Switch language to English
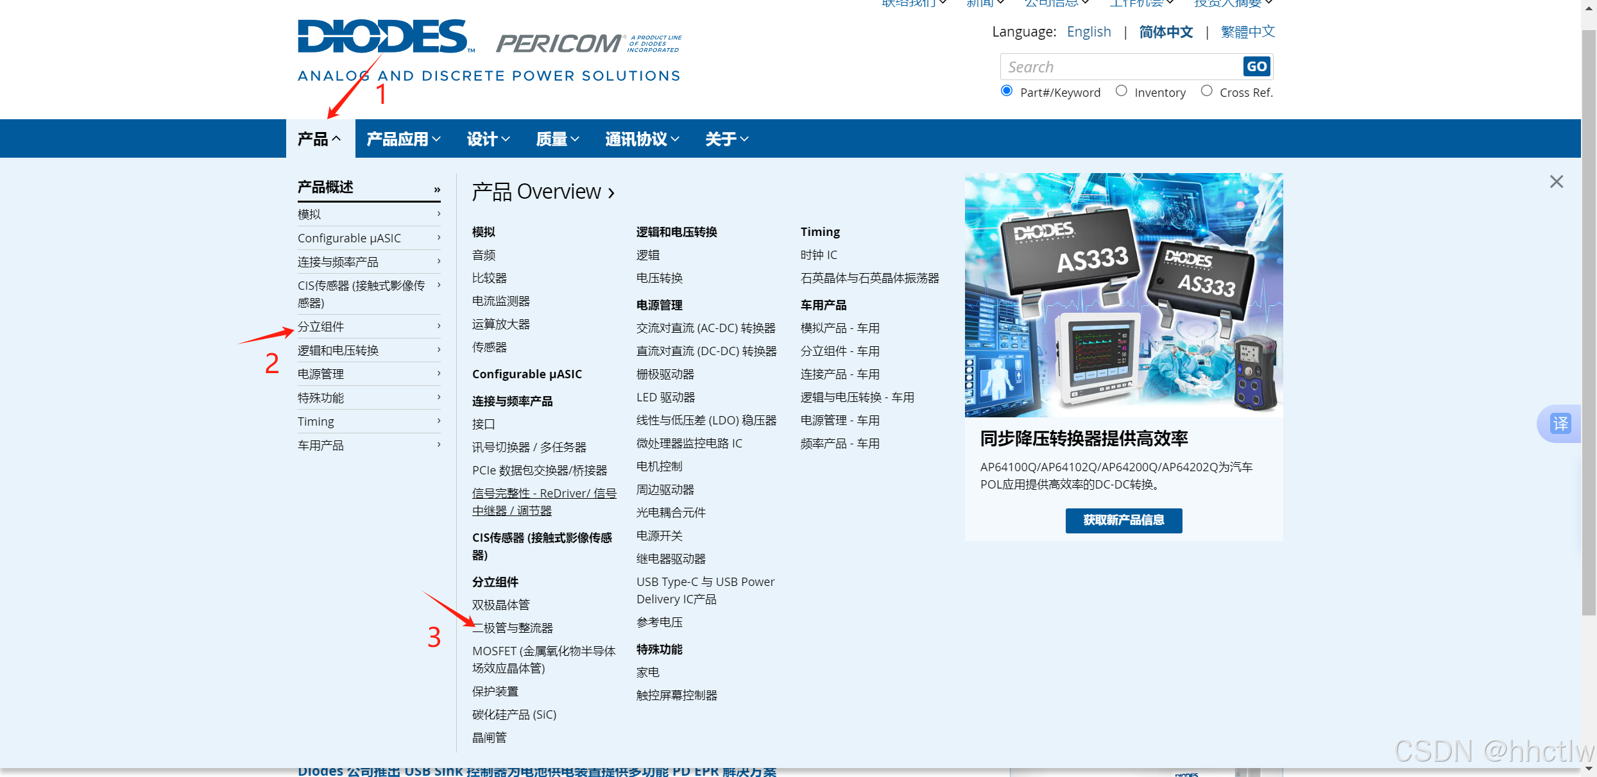Image resolution: width=1597 pixels, height=777 pixels. pyautogui.click(x=1089, y=31)
